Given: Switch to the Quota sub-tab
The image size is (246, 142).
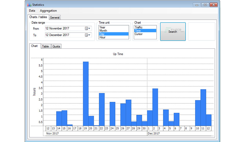Looking at the screenshot, I should pos(56,46).
